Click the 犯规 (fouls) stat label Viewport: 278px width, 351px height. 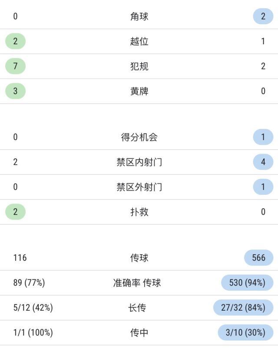click(x=139, y=66)
